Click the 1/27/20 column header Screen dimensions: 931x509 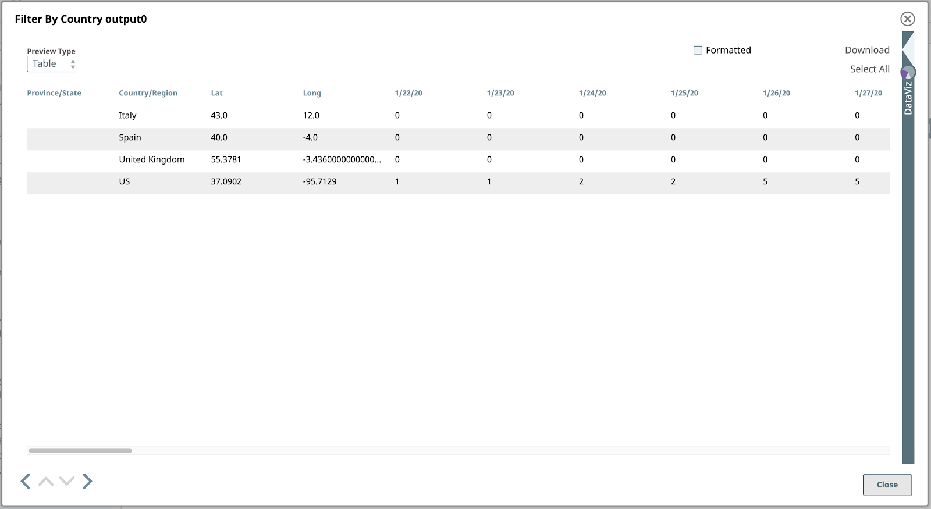pos(868,93)
